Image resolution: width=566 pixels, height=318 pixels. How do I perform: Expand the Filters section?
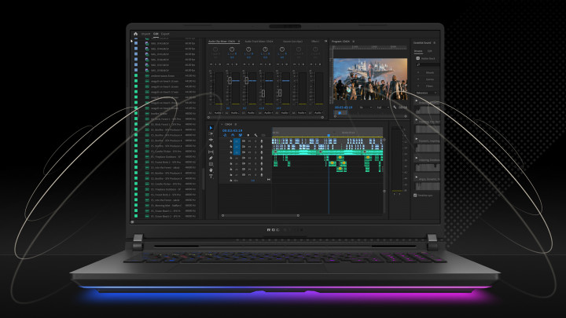pyautogui.click(x=418, y=86)
